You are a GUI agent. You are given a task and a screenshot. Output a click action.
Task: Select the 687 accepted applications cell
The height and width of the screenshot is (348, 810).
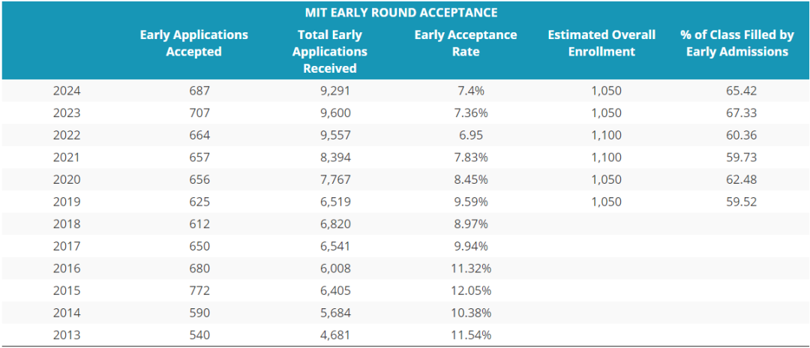(199, 91)
